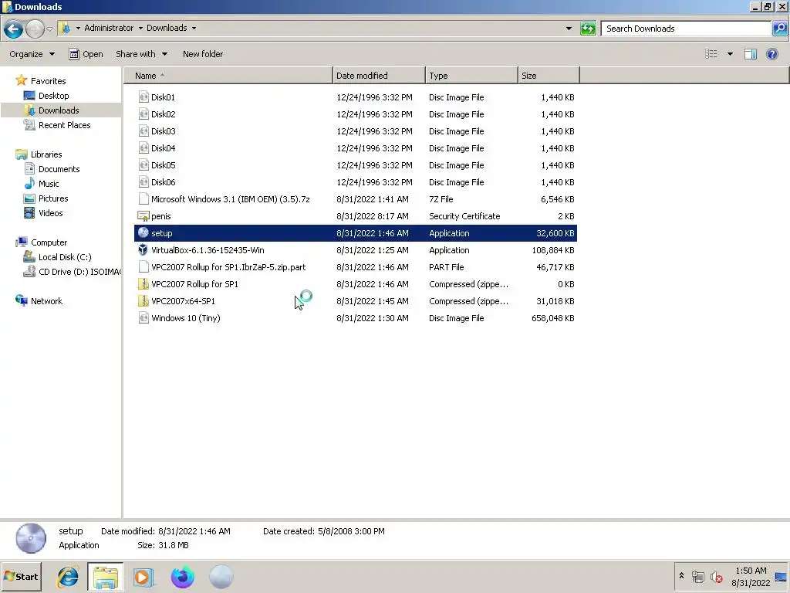
Task: Change your view icon
Action: pyautogui.click(x=711, y=54)
